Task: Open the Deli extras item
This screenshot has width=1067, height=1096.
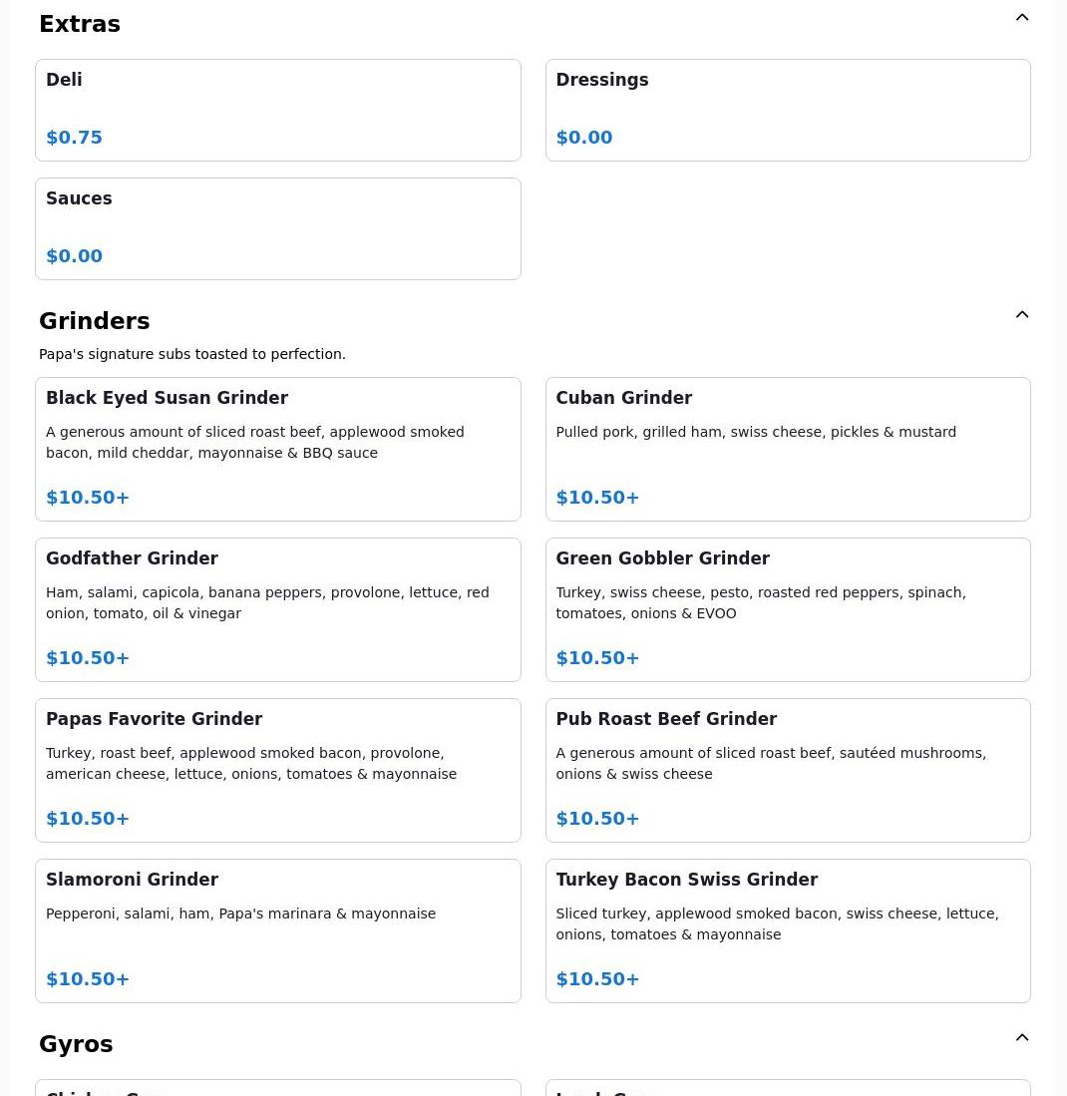Action: pos(277,110)
